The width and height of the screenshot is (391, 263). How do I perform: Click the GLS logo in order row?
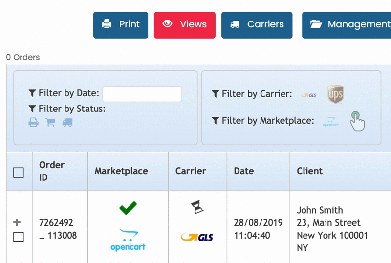tap(197, 237)
